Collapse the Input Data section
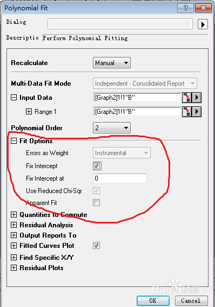This screenshot has height=307, width=215. pyautogui.click(x=14, y=98)
